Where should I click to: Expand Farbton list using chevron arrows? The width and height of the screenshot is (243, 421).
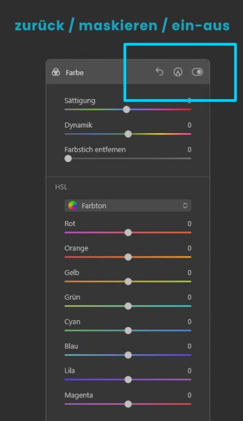(x=185, y=206)
